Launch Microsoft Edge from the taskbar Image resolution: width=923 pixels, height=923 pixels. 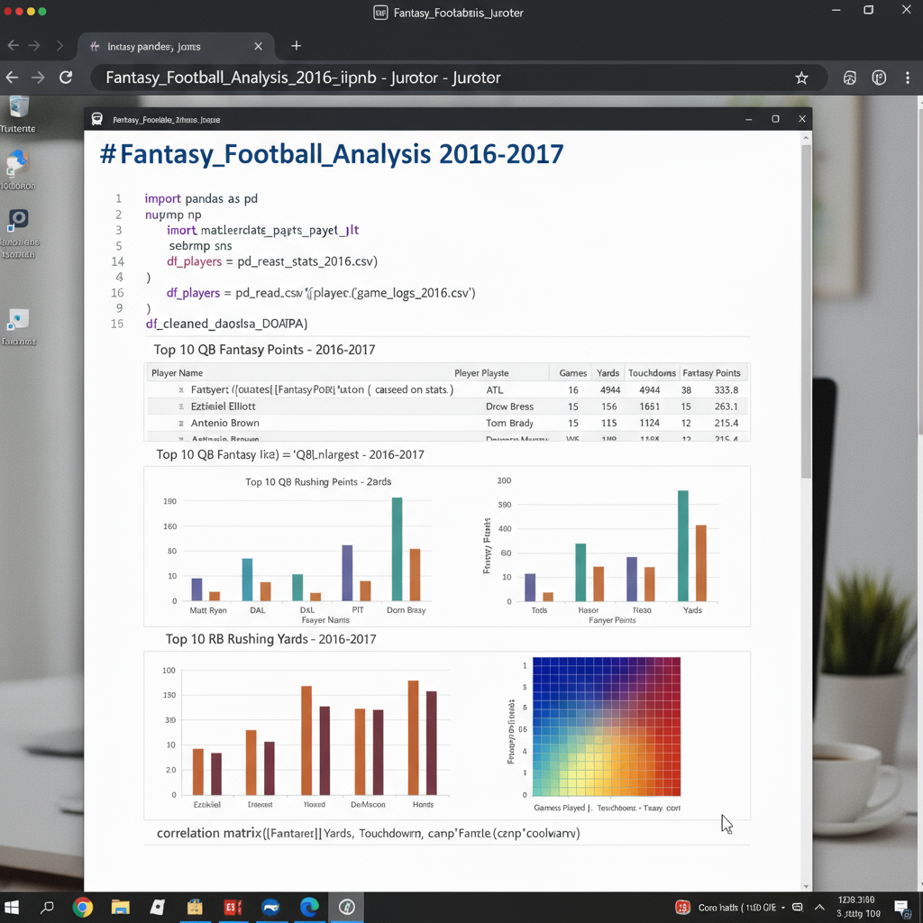coord(309,907)
